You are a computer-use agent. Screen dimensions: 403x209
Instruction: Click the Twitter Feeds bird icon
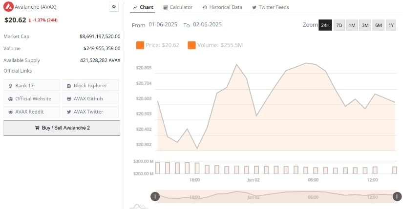(254, 7)
